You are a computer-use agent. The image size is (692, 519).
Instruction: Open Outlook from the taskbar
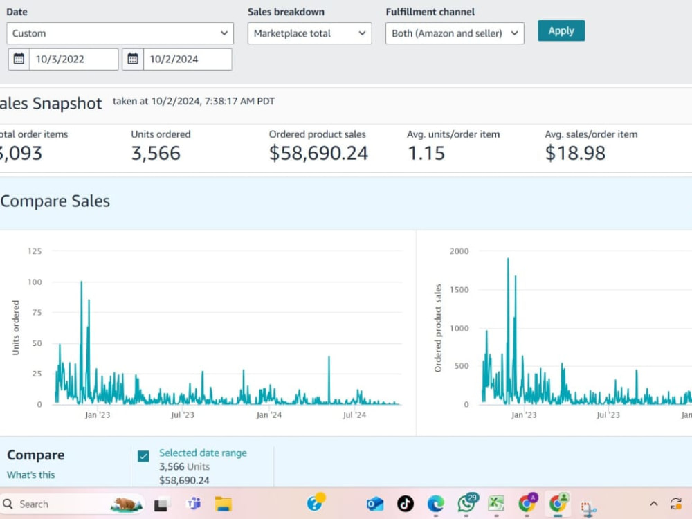pyautogui.click(x=374, y=504)
